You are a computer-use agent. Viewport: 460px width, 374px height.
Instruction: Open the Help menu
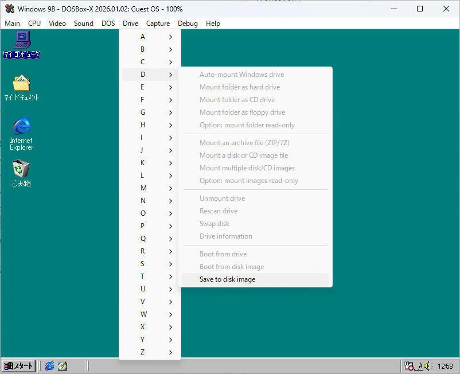pyautogui.click(x=213, y=24)
